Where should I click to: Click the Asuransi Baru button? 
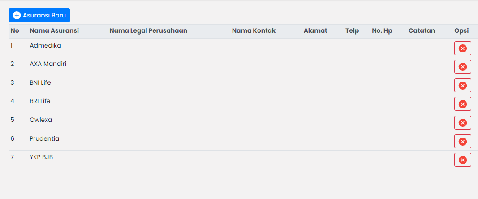coord(39,15)
